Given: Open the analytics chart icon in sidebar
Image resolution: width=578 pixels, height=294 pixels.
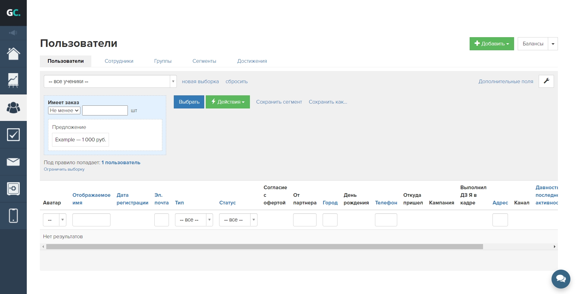Looking at the screenshot, I should pos(13,81).
